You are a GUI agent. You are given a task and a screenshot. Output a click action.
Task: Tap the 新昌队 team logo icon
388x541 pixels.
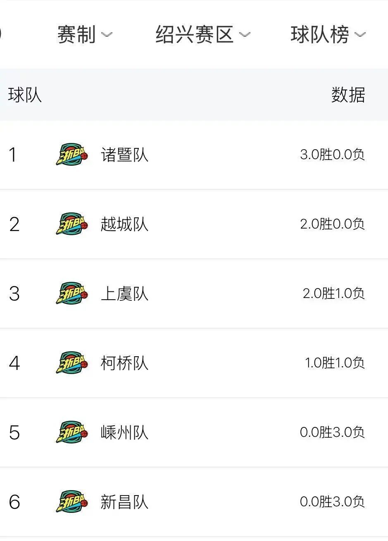click(72, 502)
